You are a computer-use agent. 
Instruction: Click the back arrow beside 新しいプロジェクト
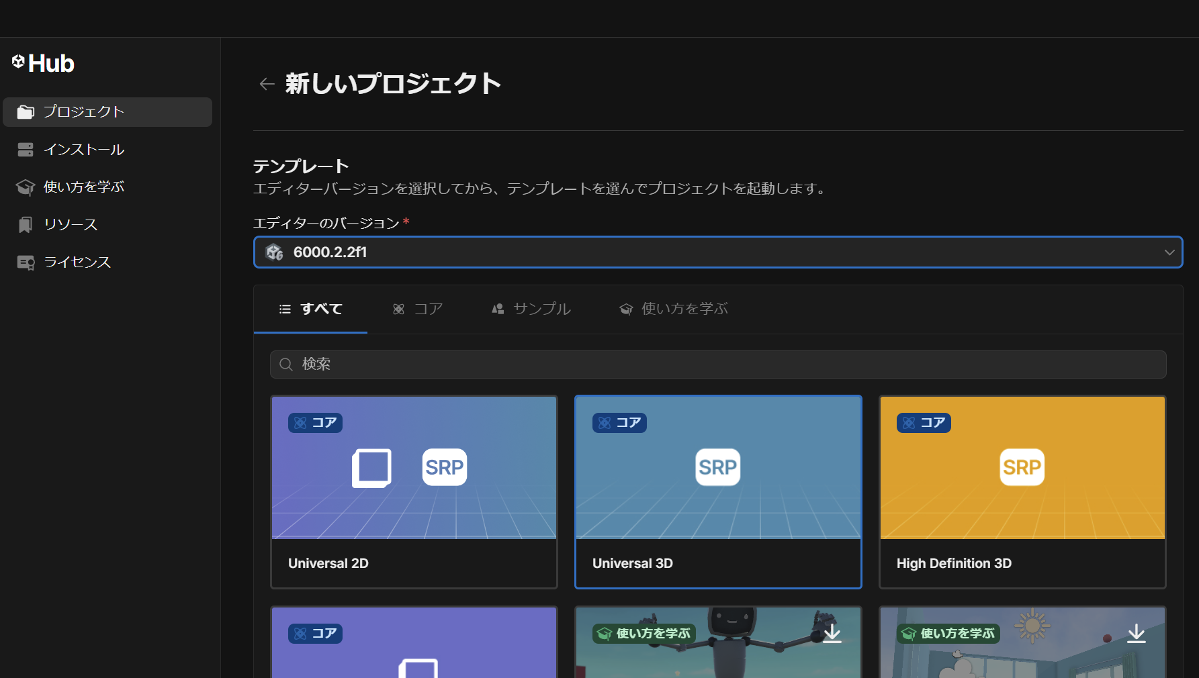click(267, 84)
